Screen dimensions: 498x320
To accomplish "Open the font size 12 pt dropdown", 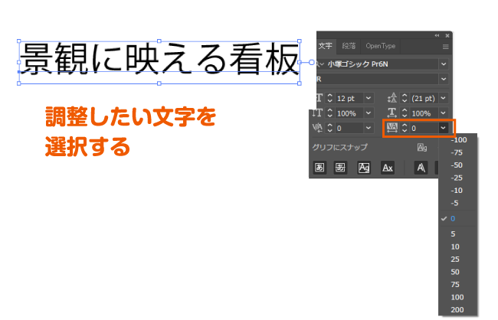I will coord(369,98).
